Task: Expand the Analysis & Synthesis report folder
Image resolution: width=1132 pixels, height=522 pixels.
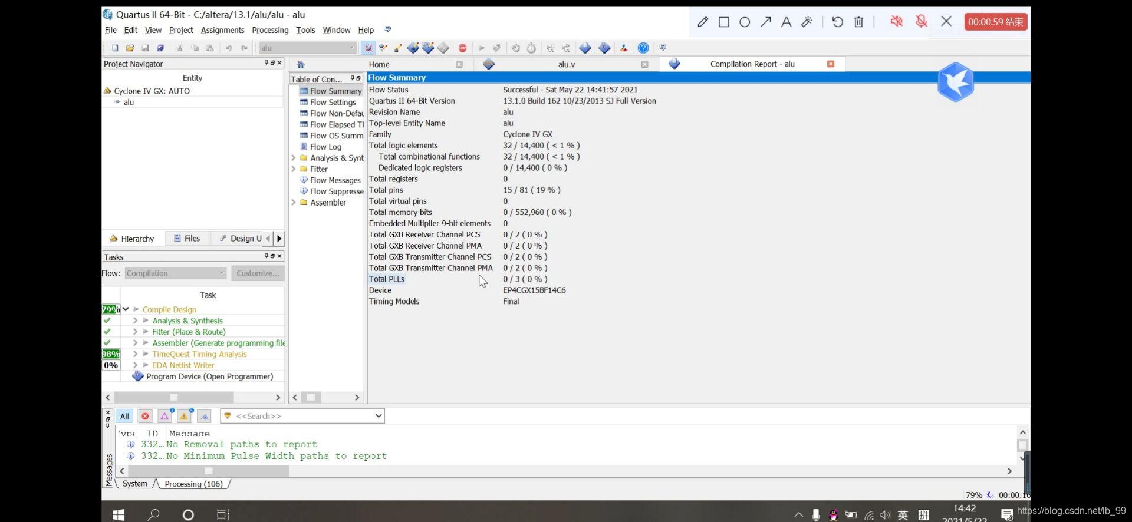Action: [x=294, y=158]
